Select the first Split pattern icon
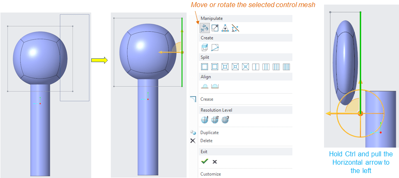Image resolution: width=399 pixels, height=178 pixels. [204, 67]
